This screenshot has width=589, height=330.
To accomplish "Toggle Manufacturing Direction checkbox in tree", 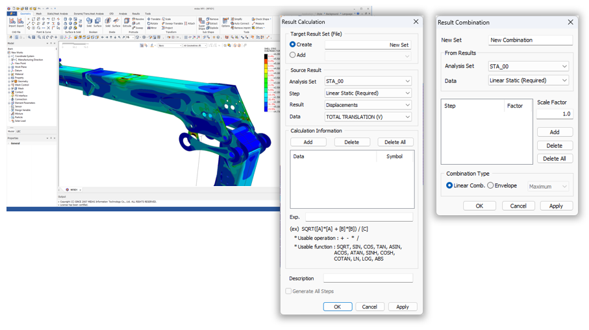I will (12, 60).
